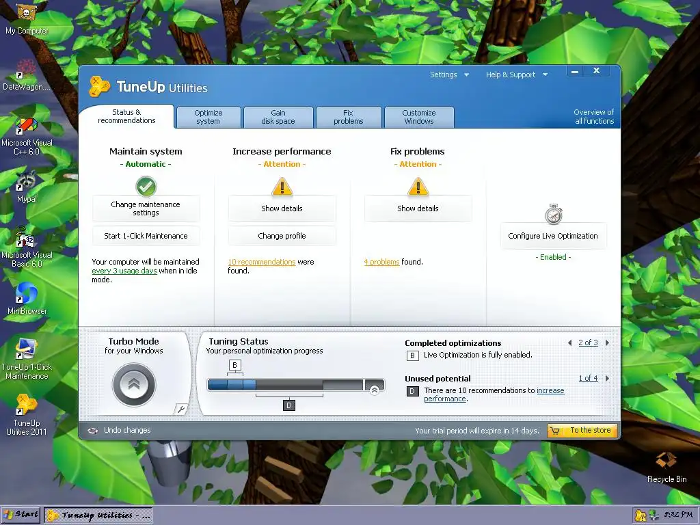Click the taskbar clock
The height and width of the screenshot is (525, 700).
coord(678,515)
